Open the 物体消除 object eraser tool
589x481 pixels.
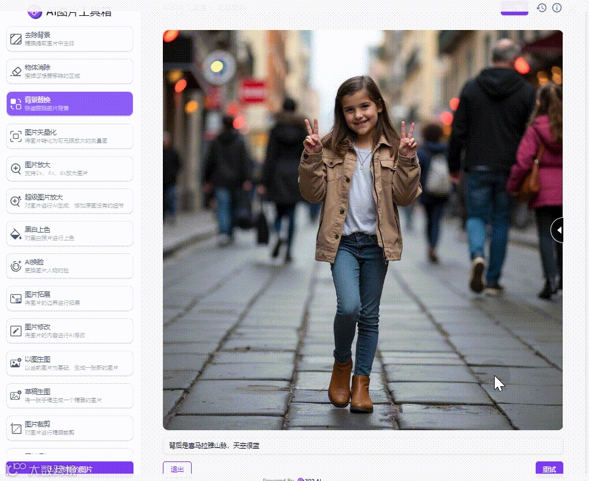point(70,72)
